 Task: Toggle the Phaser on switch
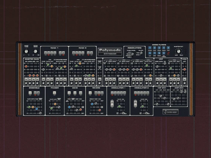pos(54,93)
